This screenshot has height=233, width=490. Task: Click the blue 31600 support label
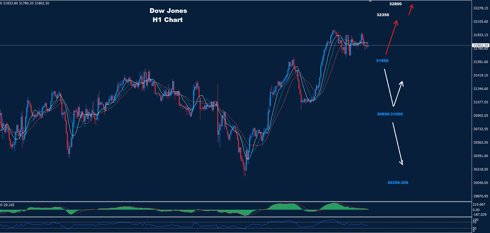[382, 61]
